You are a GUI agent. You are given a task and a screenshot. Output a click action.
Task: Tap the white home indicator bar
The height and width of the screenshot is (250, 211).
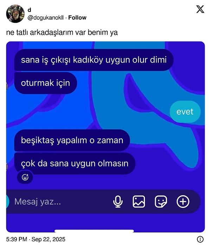click(94, 231)
